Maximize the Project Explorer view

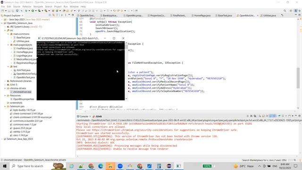click(x=73, y=15)
